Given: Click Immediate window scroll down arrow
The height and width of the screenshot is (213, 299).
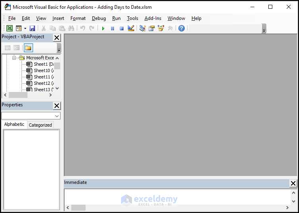Looking at the screenshot, I should (x=293, y=201).
